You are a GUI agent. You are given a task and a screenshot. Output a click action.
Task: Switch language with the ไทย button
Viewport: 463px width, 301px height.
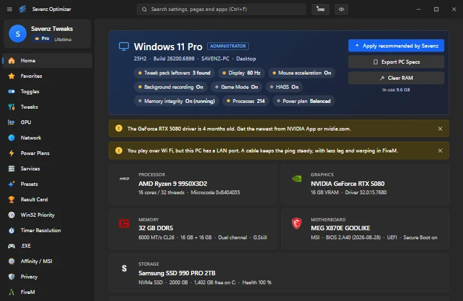coord(321,9)
